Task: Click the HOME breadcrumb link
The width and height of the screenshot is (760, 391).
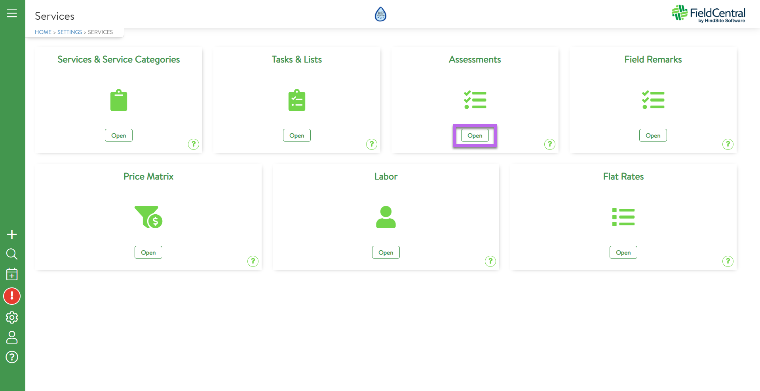Action: tap(43, 32)
